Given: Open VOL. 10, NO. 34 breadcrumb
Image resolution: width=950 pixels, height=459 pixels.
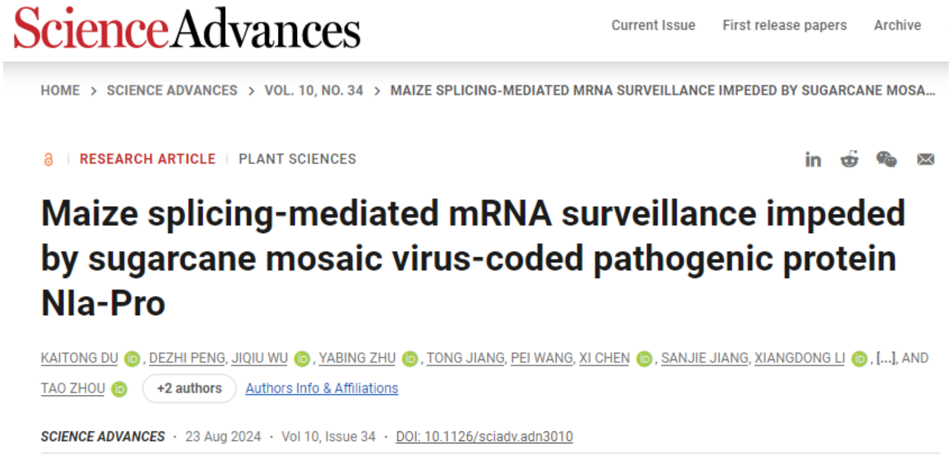Looking at the screenshot, I should point(314,90).
